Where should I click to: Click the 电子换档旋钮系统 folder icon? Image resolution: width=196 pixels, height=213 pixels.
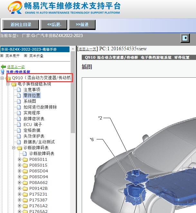14,84
